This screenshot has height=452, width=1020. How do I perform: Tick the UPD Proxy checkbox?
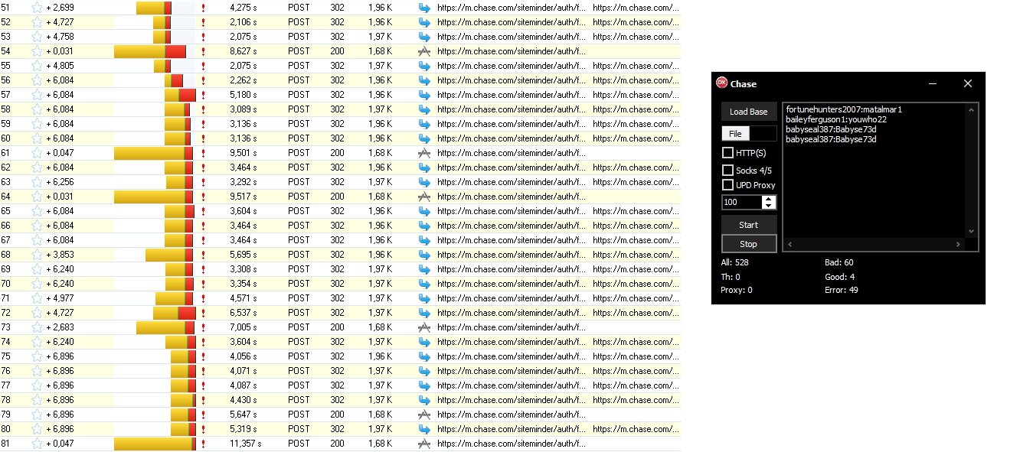[x=727, y=185]
